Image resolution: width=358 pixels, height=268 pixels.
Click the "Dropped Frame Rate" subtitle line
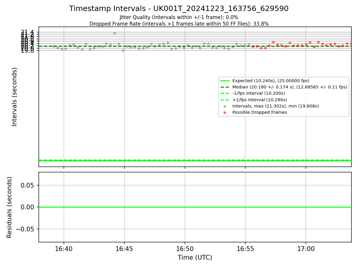coord(179,24)
